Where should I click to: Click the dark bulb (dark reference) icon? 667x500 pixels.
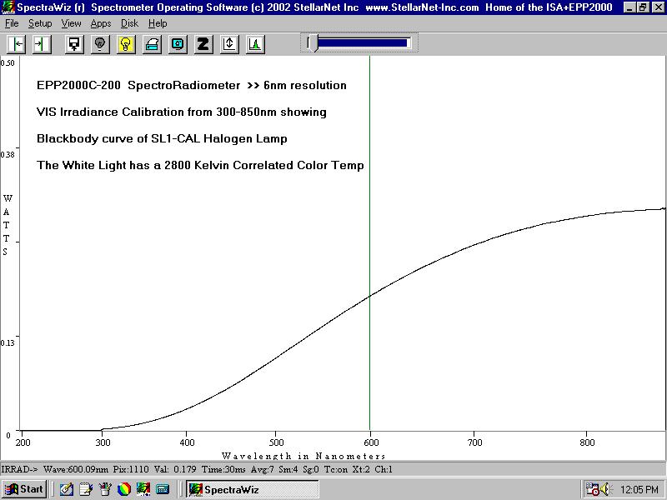100,44
